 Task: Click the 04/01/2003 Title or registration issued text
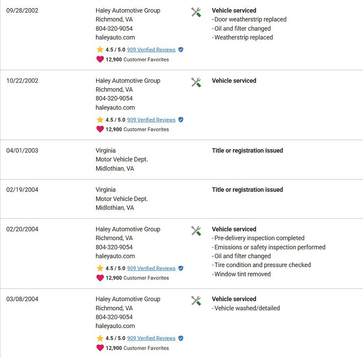click(247, 151)
